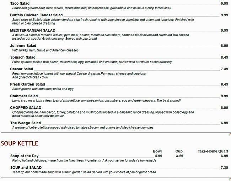Click the Julienne Salad title

pos(23,46)
